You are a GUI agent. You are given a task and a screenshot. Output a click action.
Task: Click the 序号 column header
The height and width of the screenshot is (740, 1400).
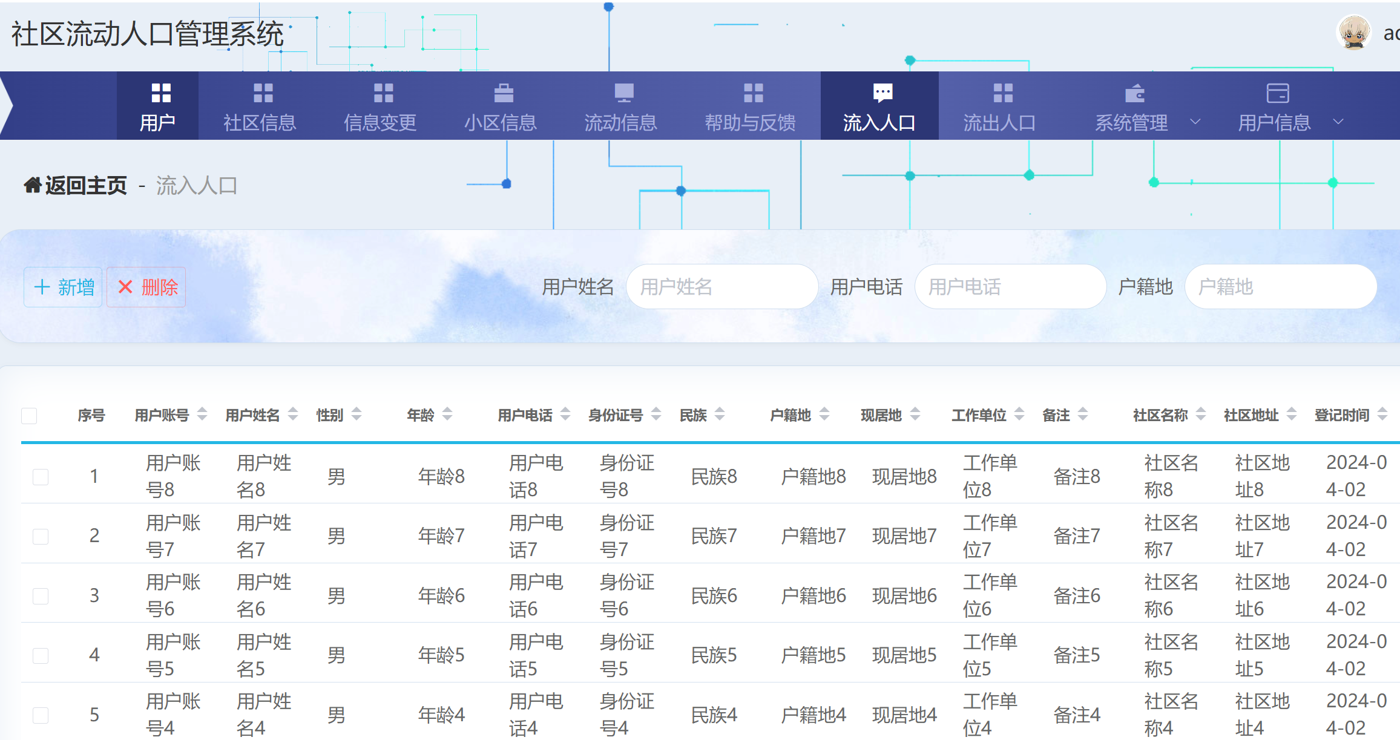click(x=91, y=415)
